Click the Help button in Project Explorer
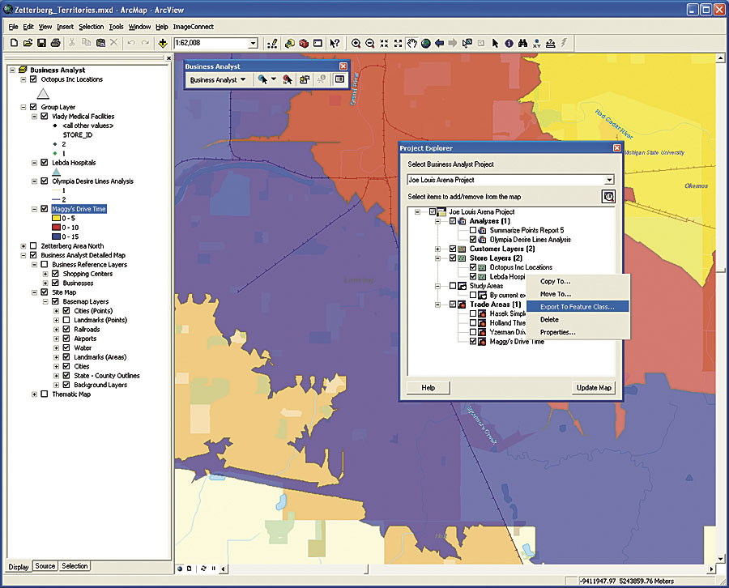Screen dimensions: 729x588 (428, 388)
